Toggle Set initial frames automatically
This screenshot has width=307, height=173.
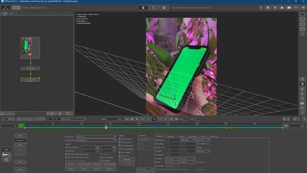tap(66, 154)
